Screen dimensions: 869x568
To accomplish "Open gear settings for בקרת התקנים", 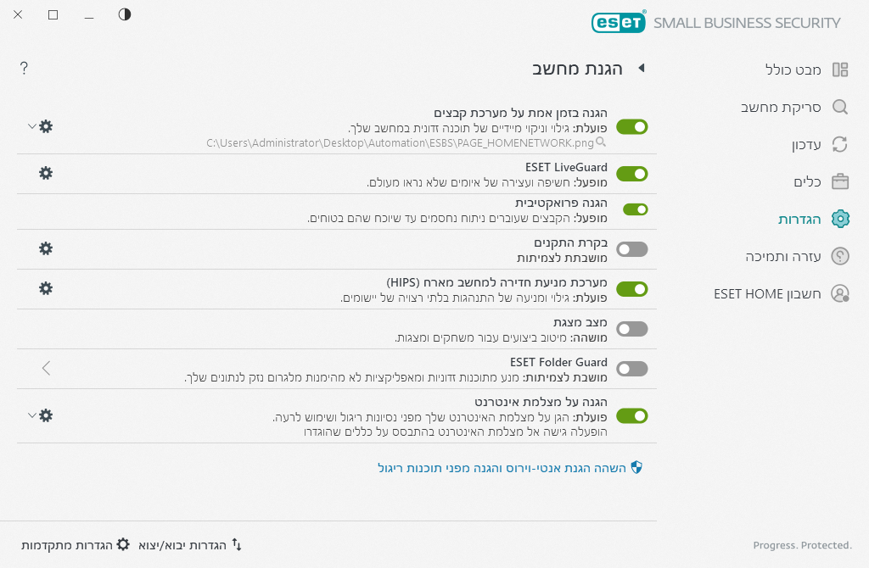I will (x=46, y=248).
